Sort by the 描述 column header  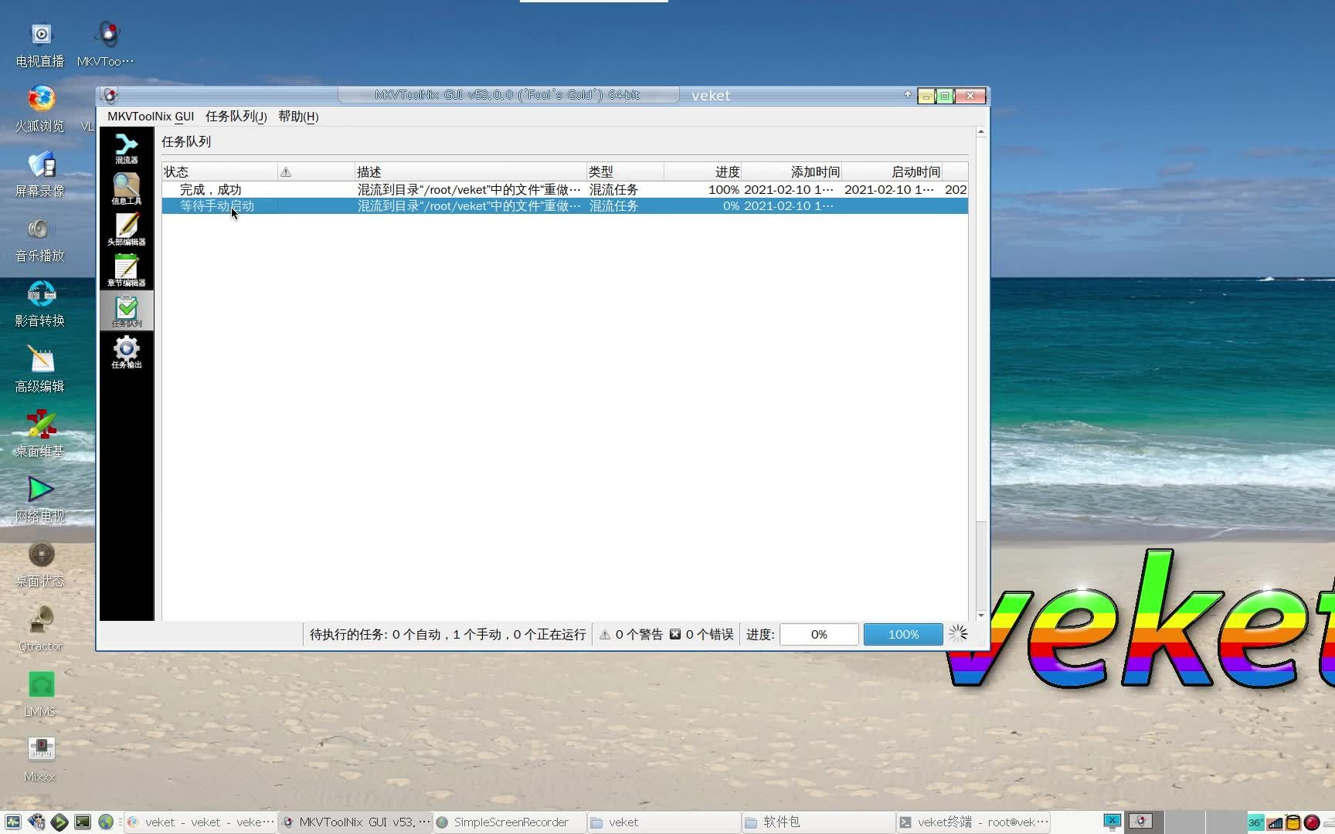470,171
